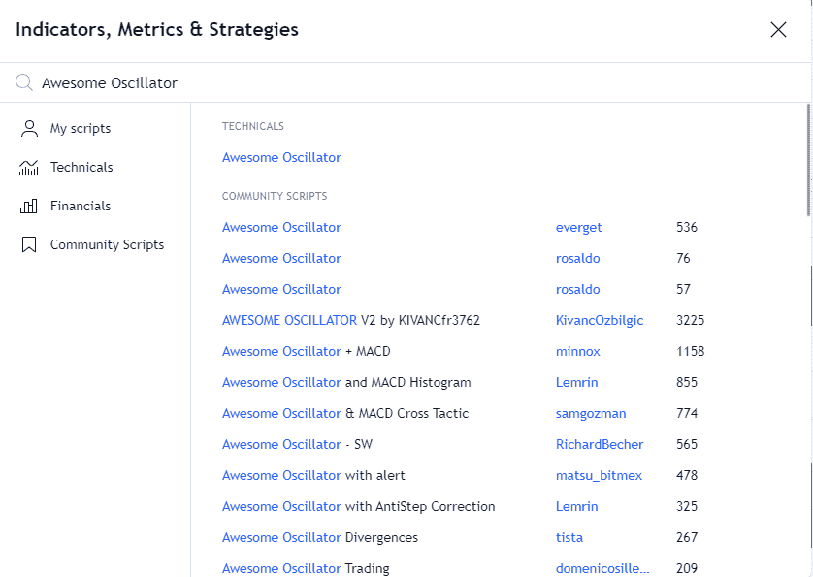Click the results list vertical scrollbar
The height and width of the screenshot is (577, 813).
(808, 160)
